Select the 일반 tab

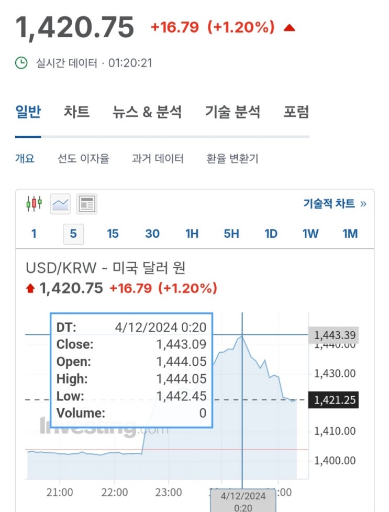pos(28,112)
